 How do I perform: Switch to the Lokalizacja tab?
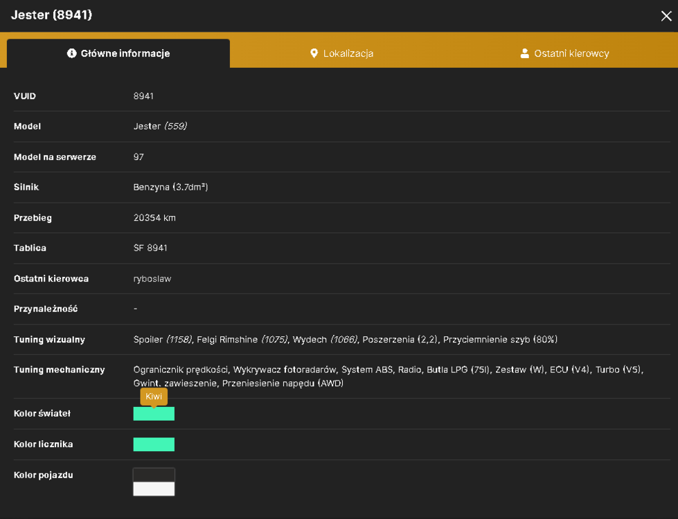click(341, 53)
